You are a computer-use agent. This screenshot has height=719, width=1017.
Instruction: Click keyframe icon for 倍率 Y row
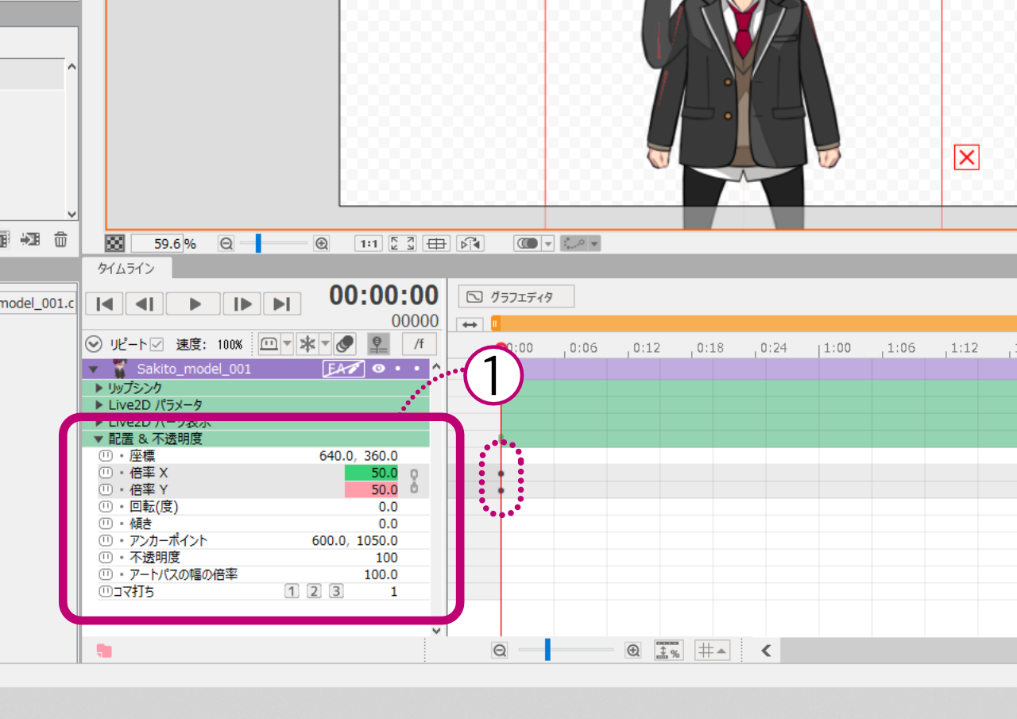pos(105,490)
